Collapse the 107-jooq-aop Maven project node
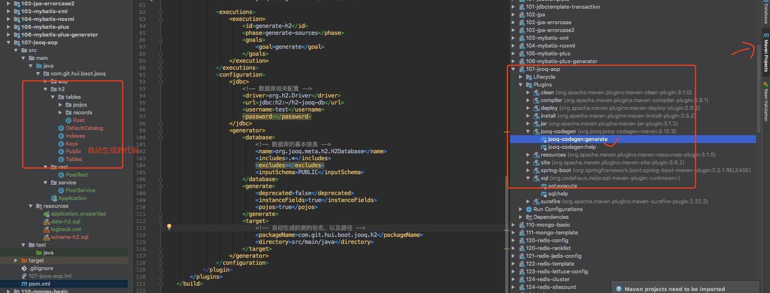 pos(513,69)
